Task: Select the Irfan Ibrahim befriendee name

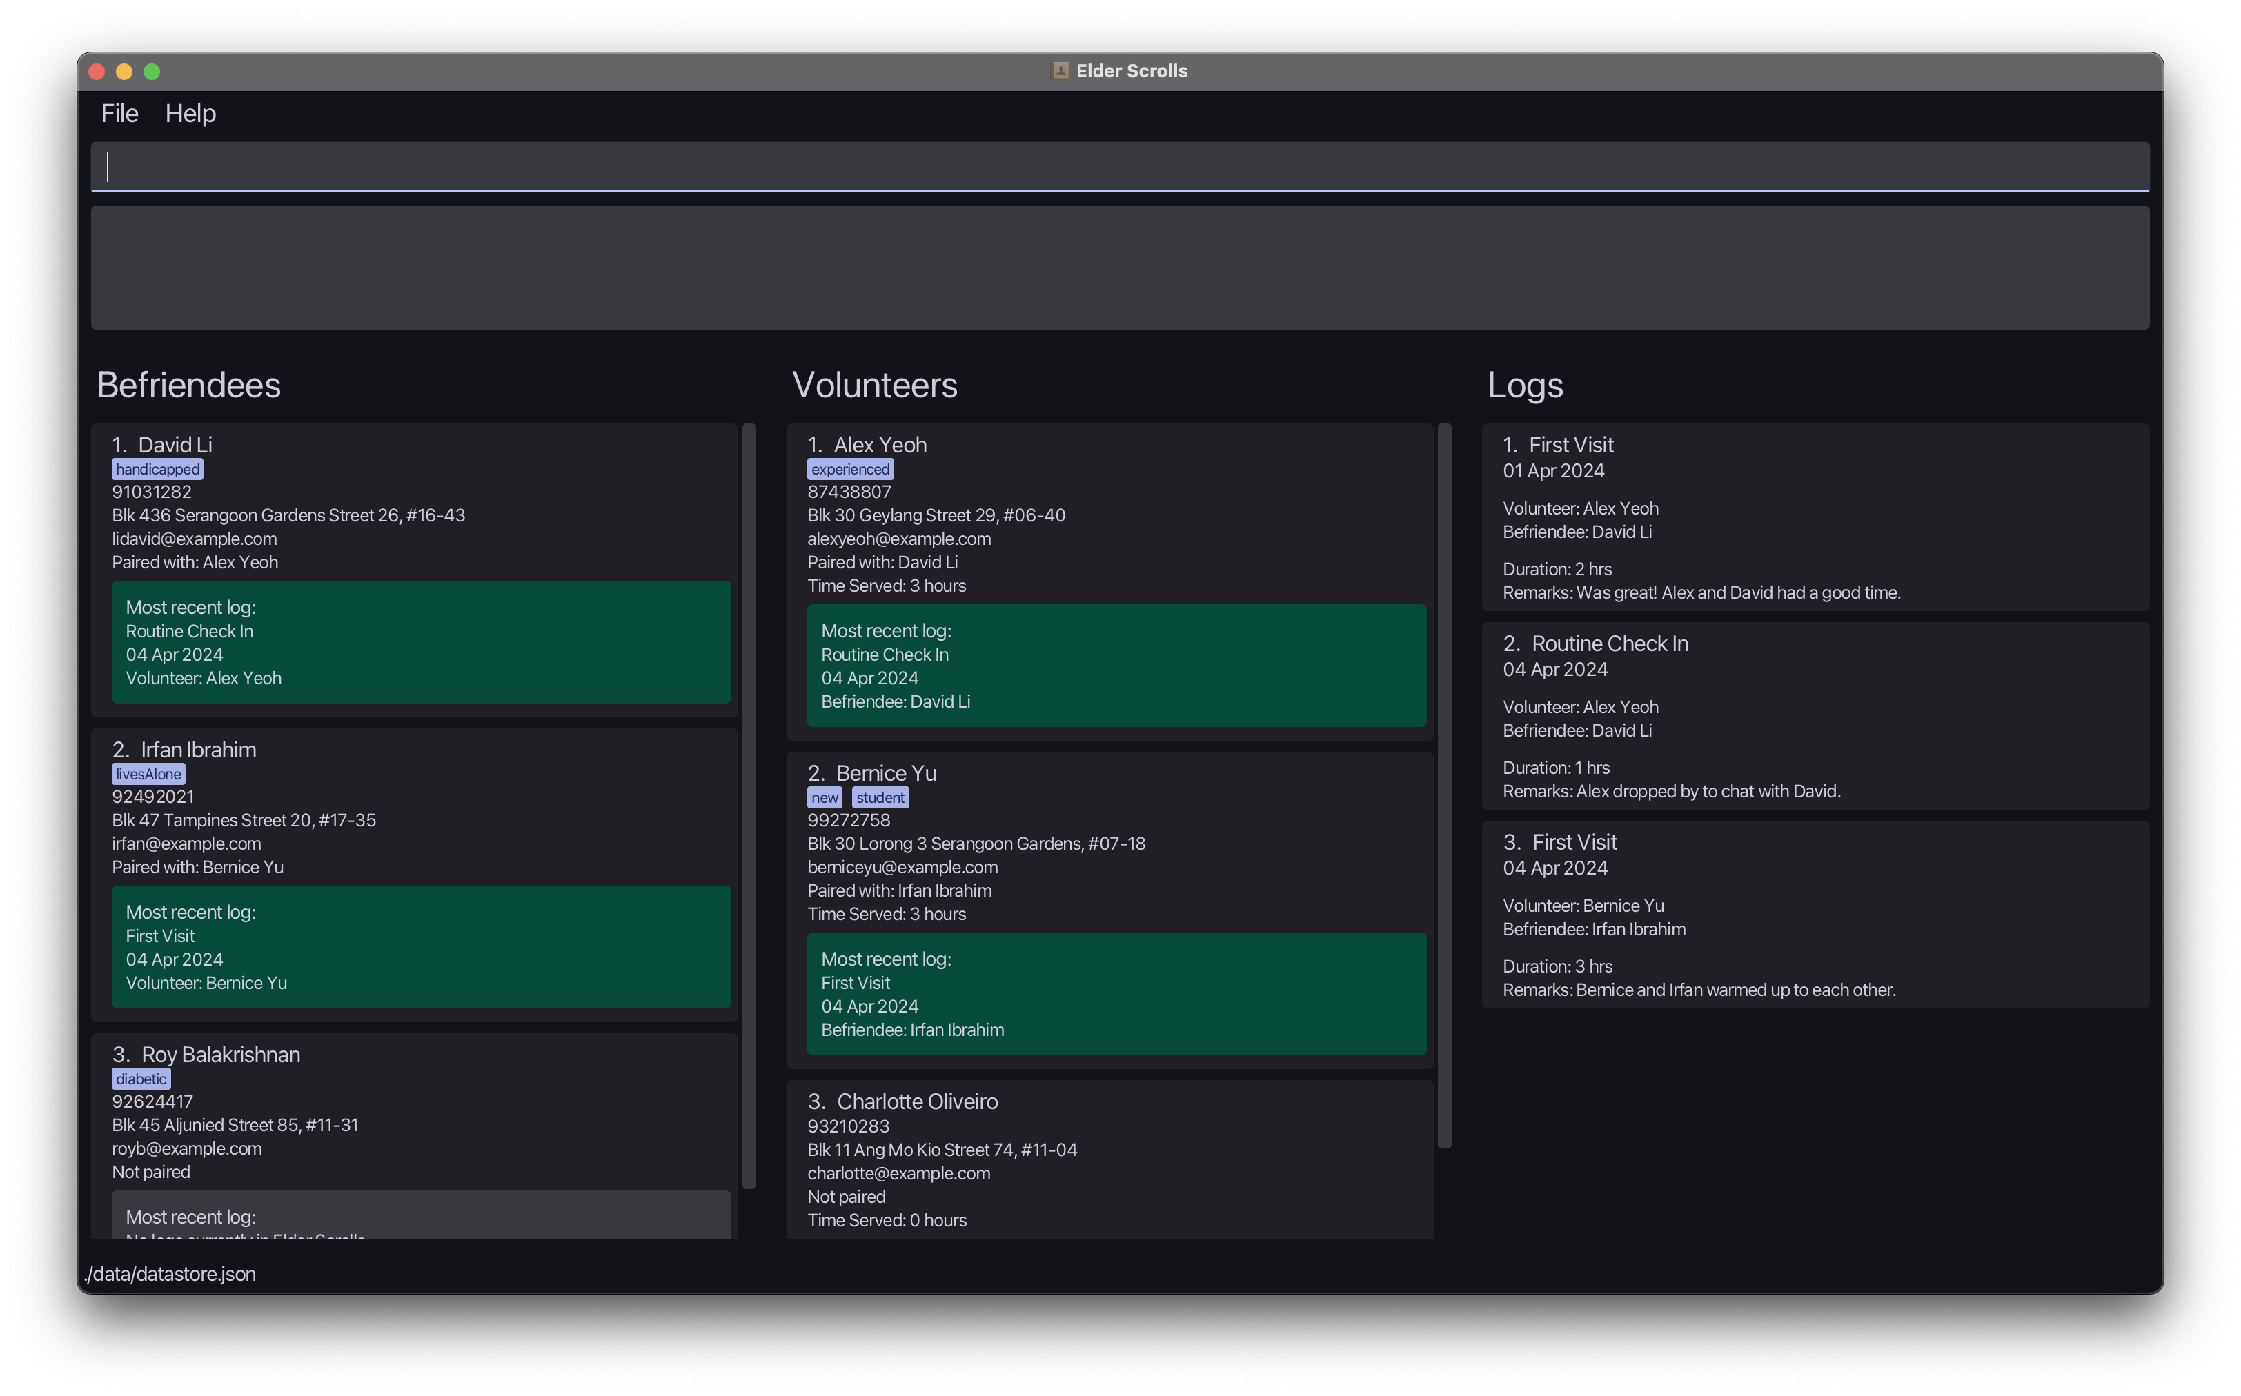Action: pos(197,749)
